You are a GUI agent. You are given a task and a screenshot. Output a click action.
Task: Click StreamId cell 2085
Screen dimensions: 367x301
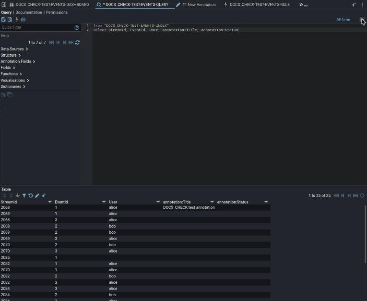pyautogui.click(x=5, y=257)
